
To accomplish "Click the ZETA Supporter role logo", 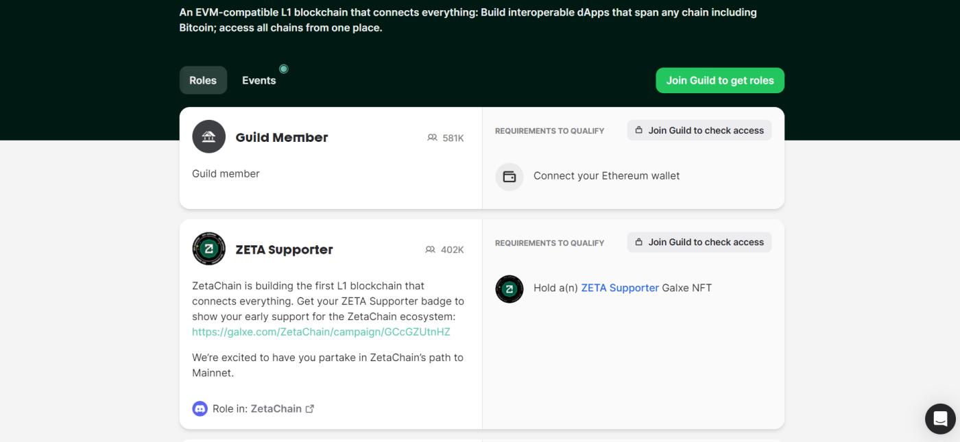I will click(208, 249).
